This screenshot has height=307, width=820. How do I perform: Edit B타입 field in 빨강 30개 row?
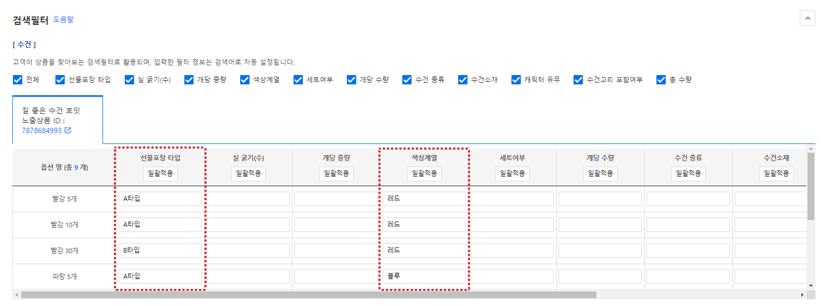160,251
